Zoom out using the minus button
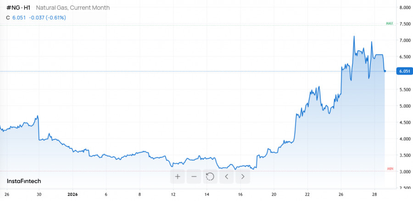 tap(194, 176)
